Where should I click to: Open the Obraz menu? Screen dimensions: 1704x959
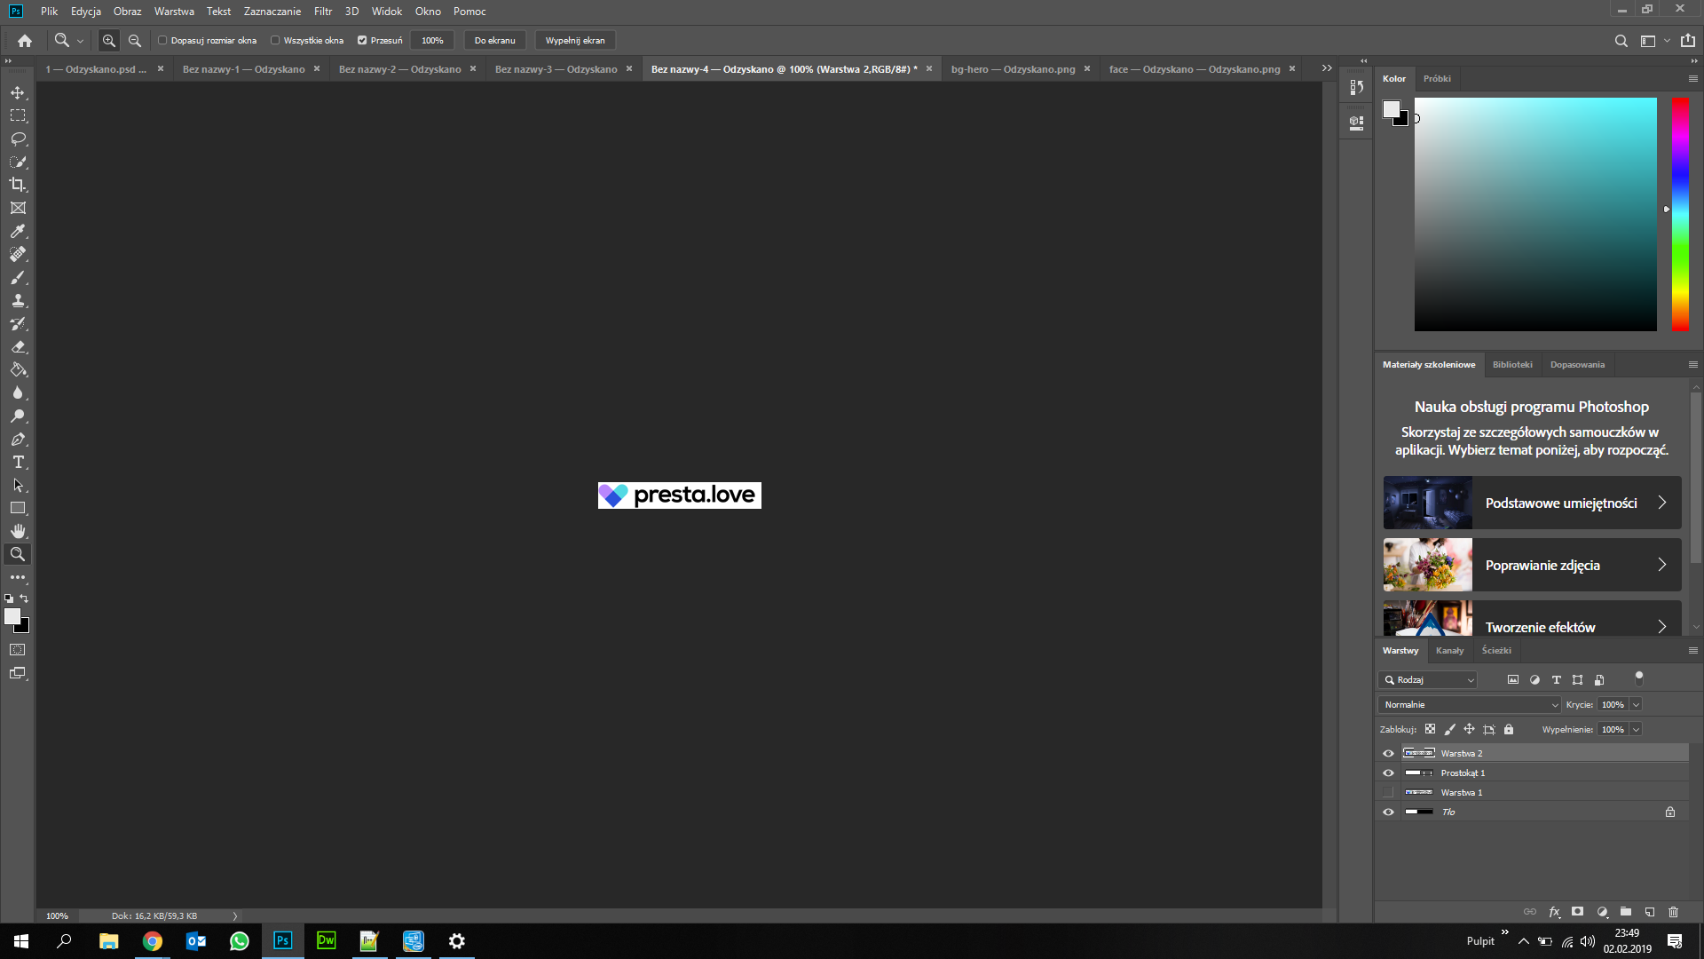click(x=127, y=12)
